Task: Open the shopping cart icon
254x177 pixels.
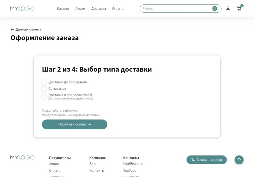Action: pyautogui.click(x=239, y=9)
